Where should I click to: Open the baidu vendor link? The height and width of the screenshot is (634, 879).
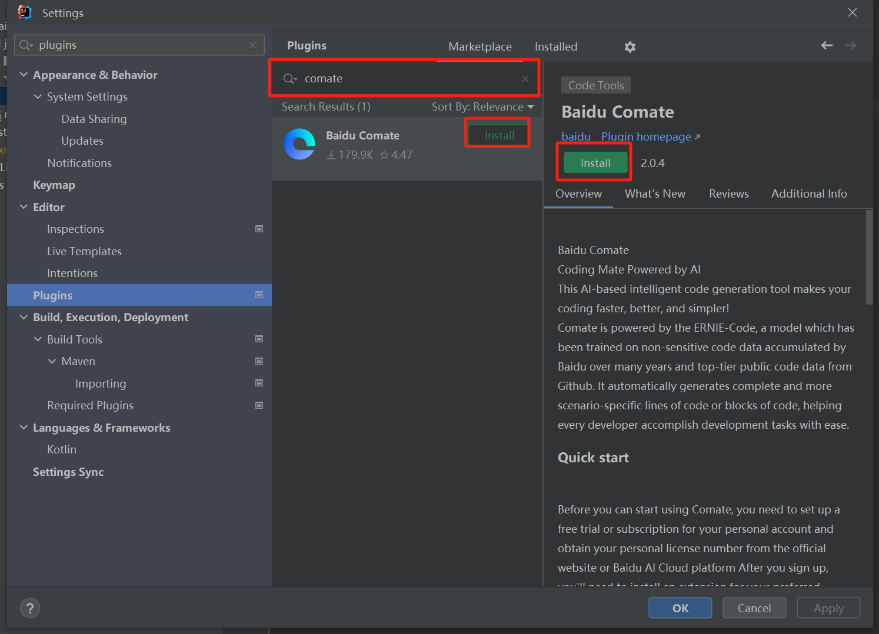575,136
